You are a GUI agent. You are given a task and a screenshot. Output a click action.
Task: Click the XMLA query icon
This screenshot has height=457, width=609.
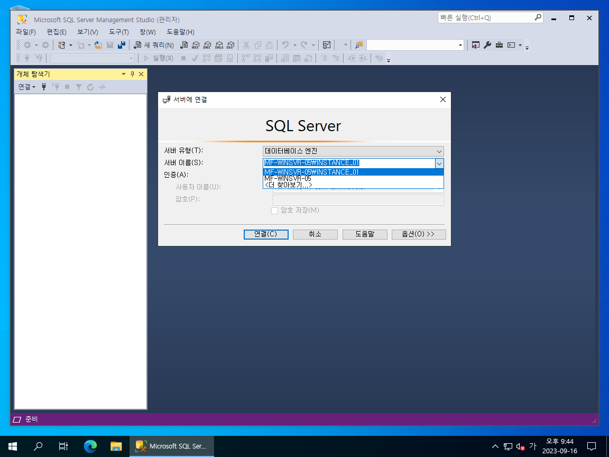(219, 45)
